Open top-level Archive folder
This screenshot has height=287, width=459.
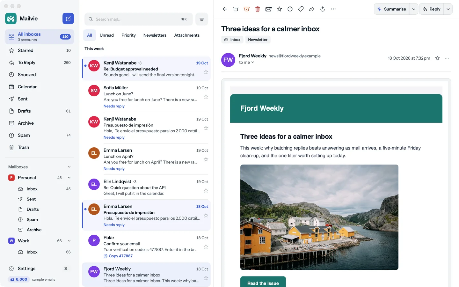(x=40, y=123)
